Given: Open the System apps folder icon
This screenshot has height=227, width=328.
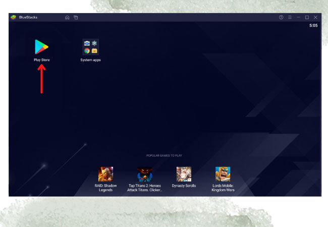Looking at the screenshot, I should point(90,47).
